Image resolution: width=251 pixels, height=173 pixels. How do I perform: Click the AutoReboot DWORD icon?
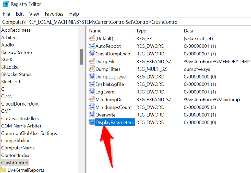tap(91, 46)
